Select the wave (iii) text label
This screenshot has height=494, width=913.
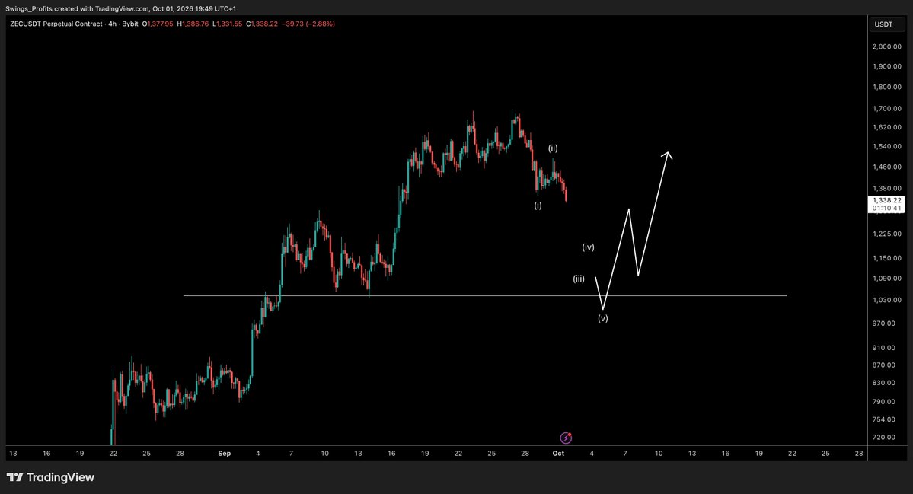578,279
